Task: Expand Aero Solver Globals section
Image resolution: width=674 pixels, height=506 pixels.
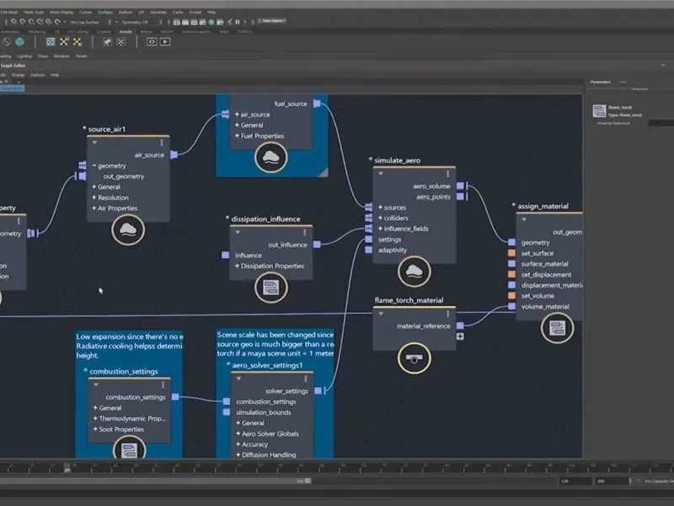Action: click(238, 433)
